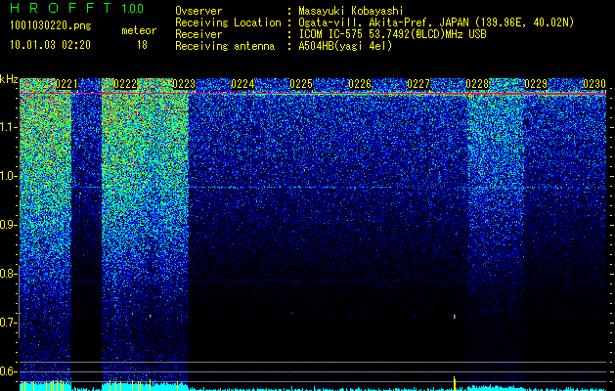
Task: Select the Ogata-vill. Akita-Pref. JAPAN location text
Action: pyautogui.click(x=436, y=22)
